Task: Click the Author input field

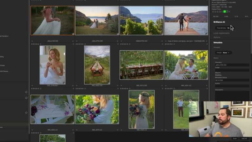Action: [x=232, y=86]
